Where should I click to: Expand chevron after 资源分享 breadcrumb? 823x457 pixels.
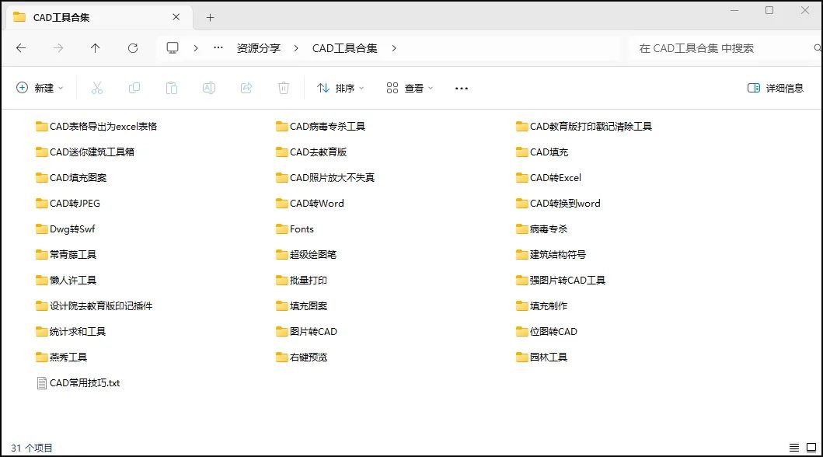pos(296,48)
